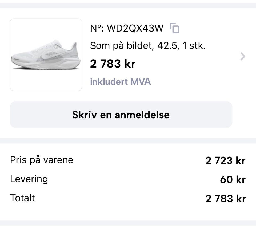Select the Pris på varene row label
The image size is (256, 228).
[x=42, y=160]
